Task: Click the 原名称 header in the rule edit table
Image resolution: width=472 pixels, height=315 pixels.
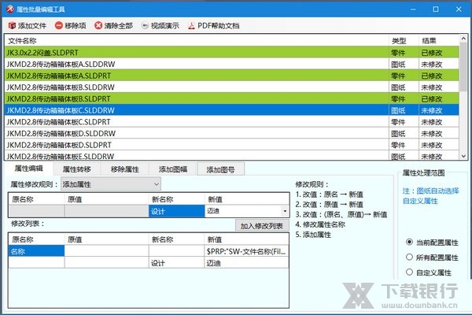Action: click(x=36, y=199)
